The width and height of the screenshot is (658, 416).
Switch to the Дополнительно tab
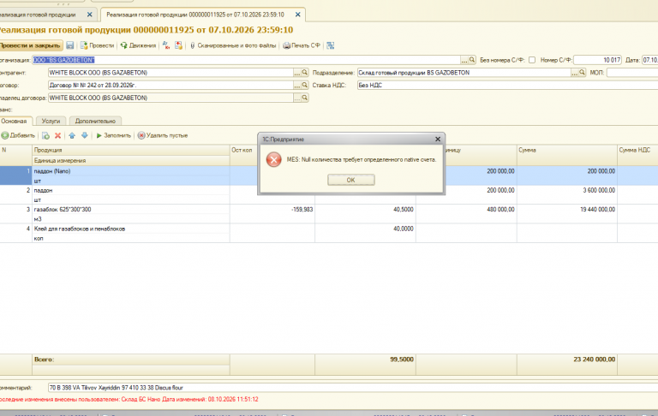[x=95, y=121]
